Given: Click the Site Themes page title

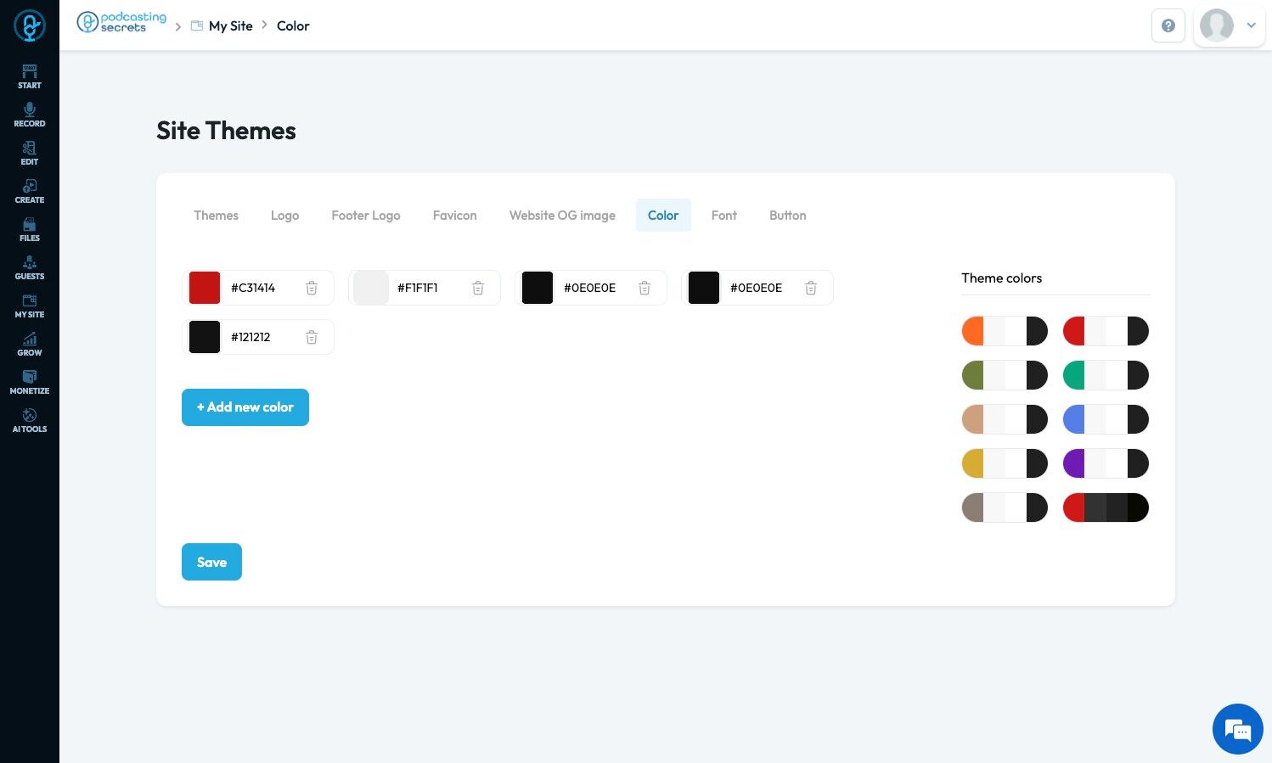Looking at the screenshot, I should pyautogui.click(x=226, y=131).
